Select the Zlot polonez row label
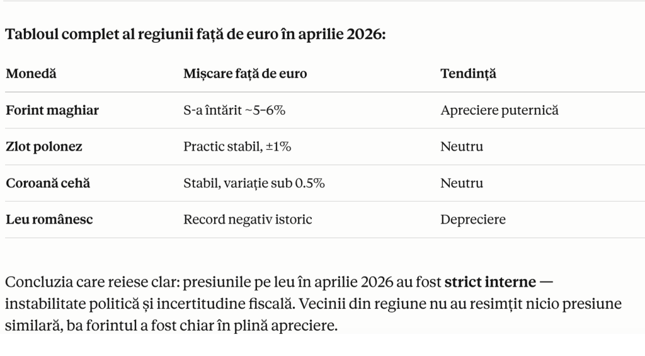 point(44,147)
